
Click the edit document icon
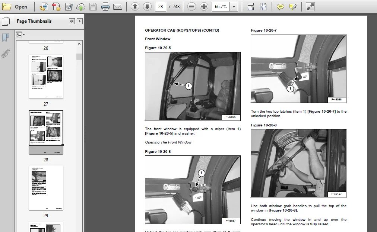tap(69, 7)
